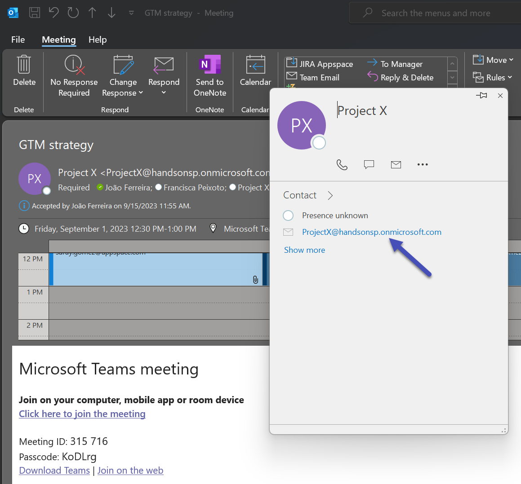
Task: Pin the contact card open
Action: (481, 96)
